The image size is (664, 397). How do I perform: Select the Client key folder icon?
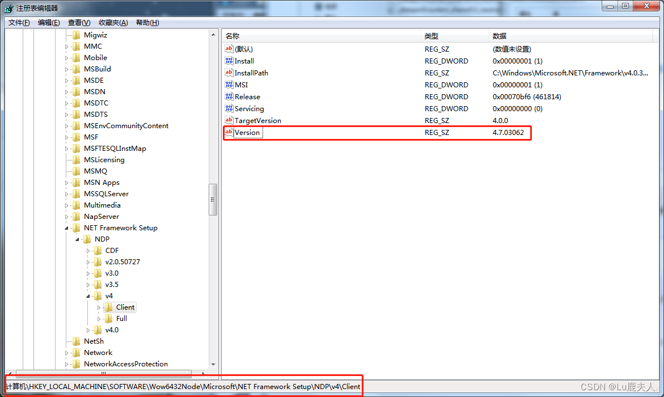pos(108,307)
